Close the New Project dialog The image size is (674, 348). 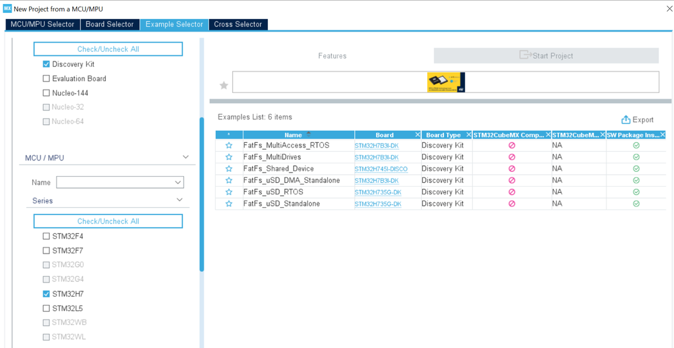(669, 9)
